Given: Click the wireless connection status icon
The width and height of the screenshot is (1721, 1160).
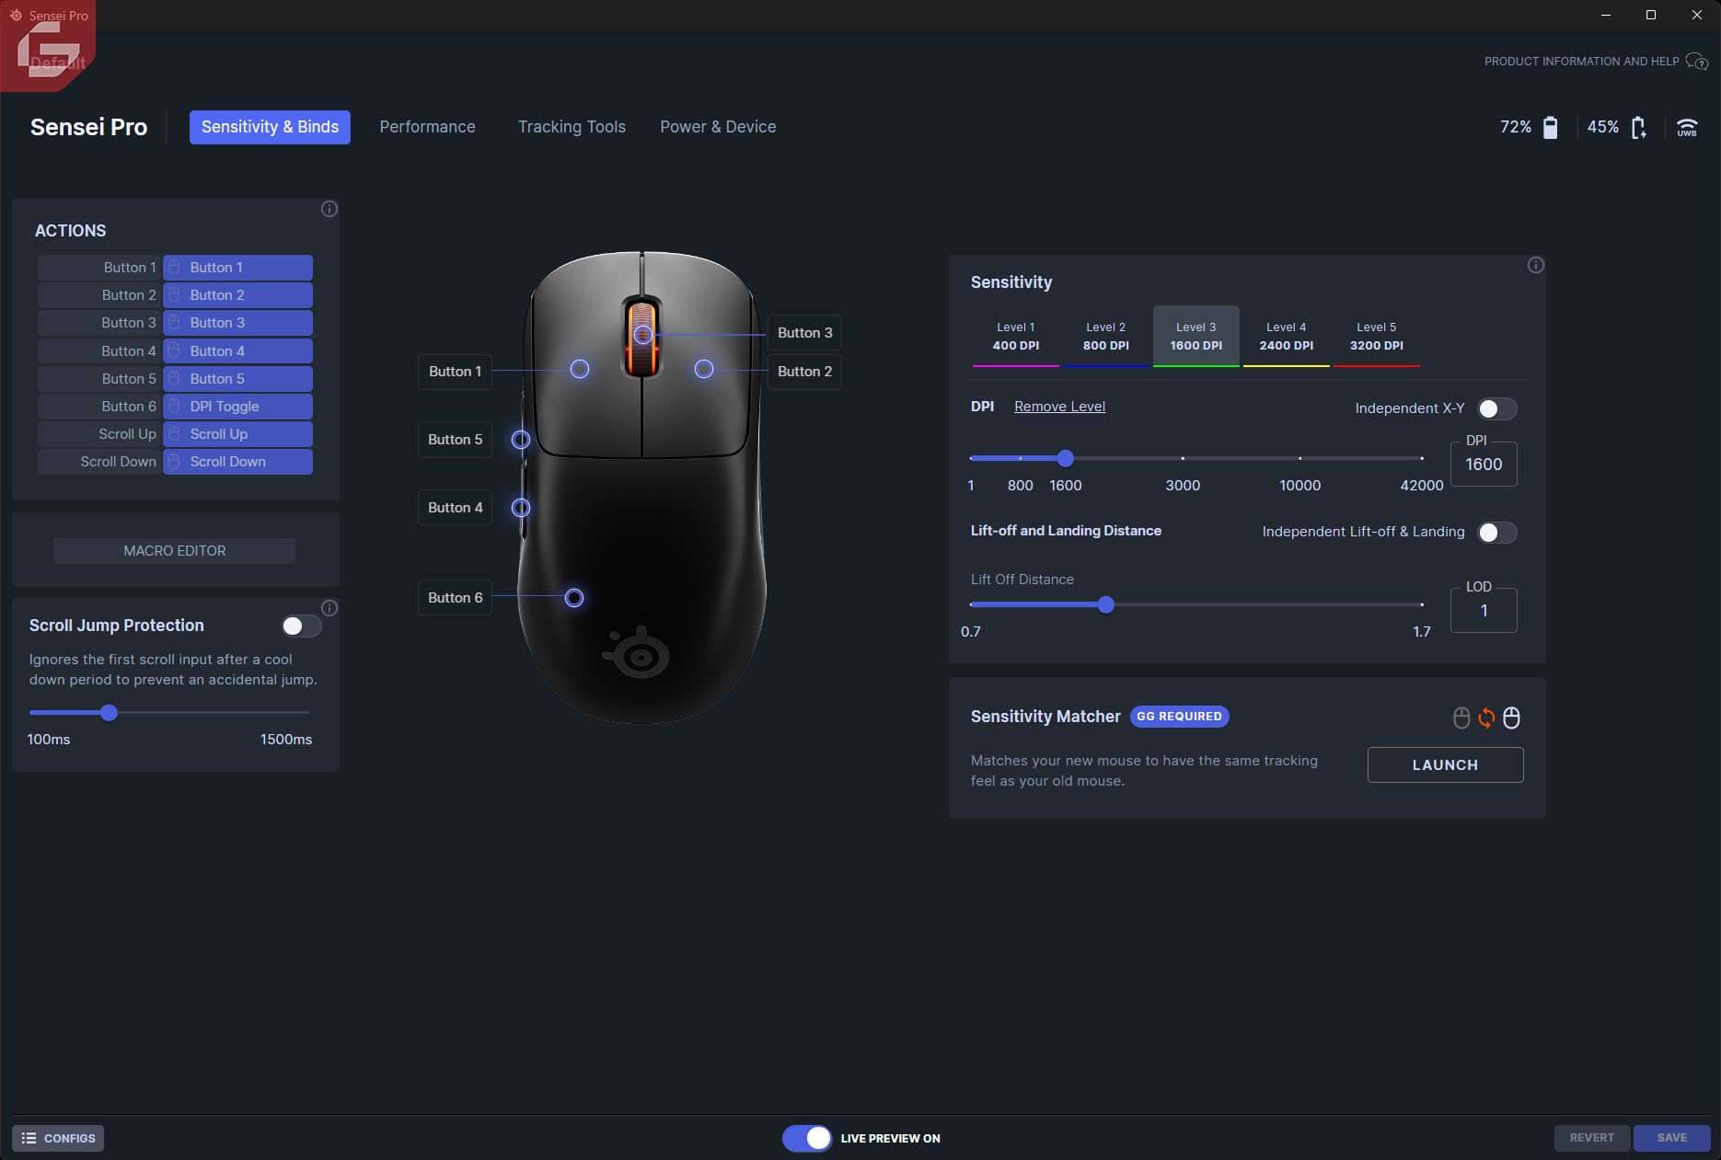Looking at the screenshot, I should 1687,127.
